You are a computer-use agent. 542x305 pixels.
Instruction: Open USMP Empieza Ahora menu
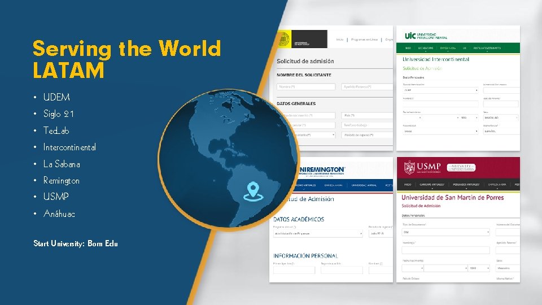pyautogui.click(x=497, y=185)
